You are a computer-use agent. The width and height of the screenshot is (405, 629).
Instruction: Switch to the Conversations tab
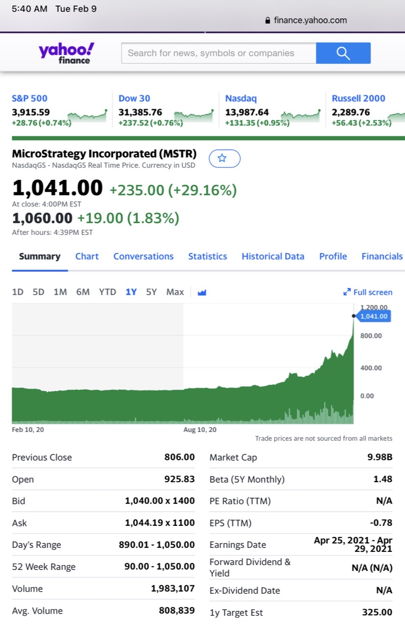click(x=143, y=257)
